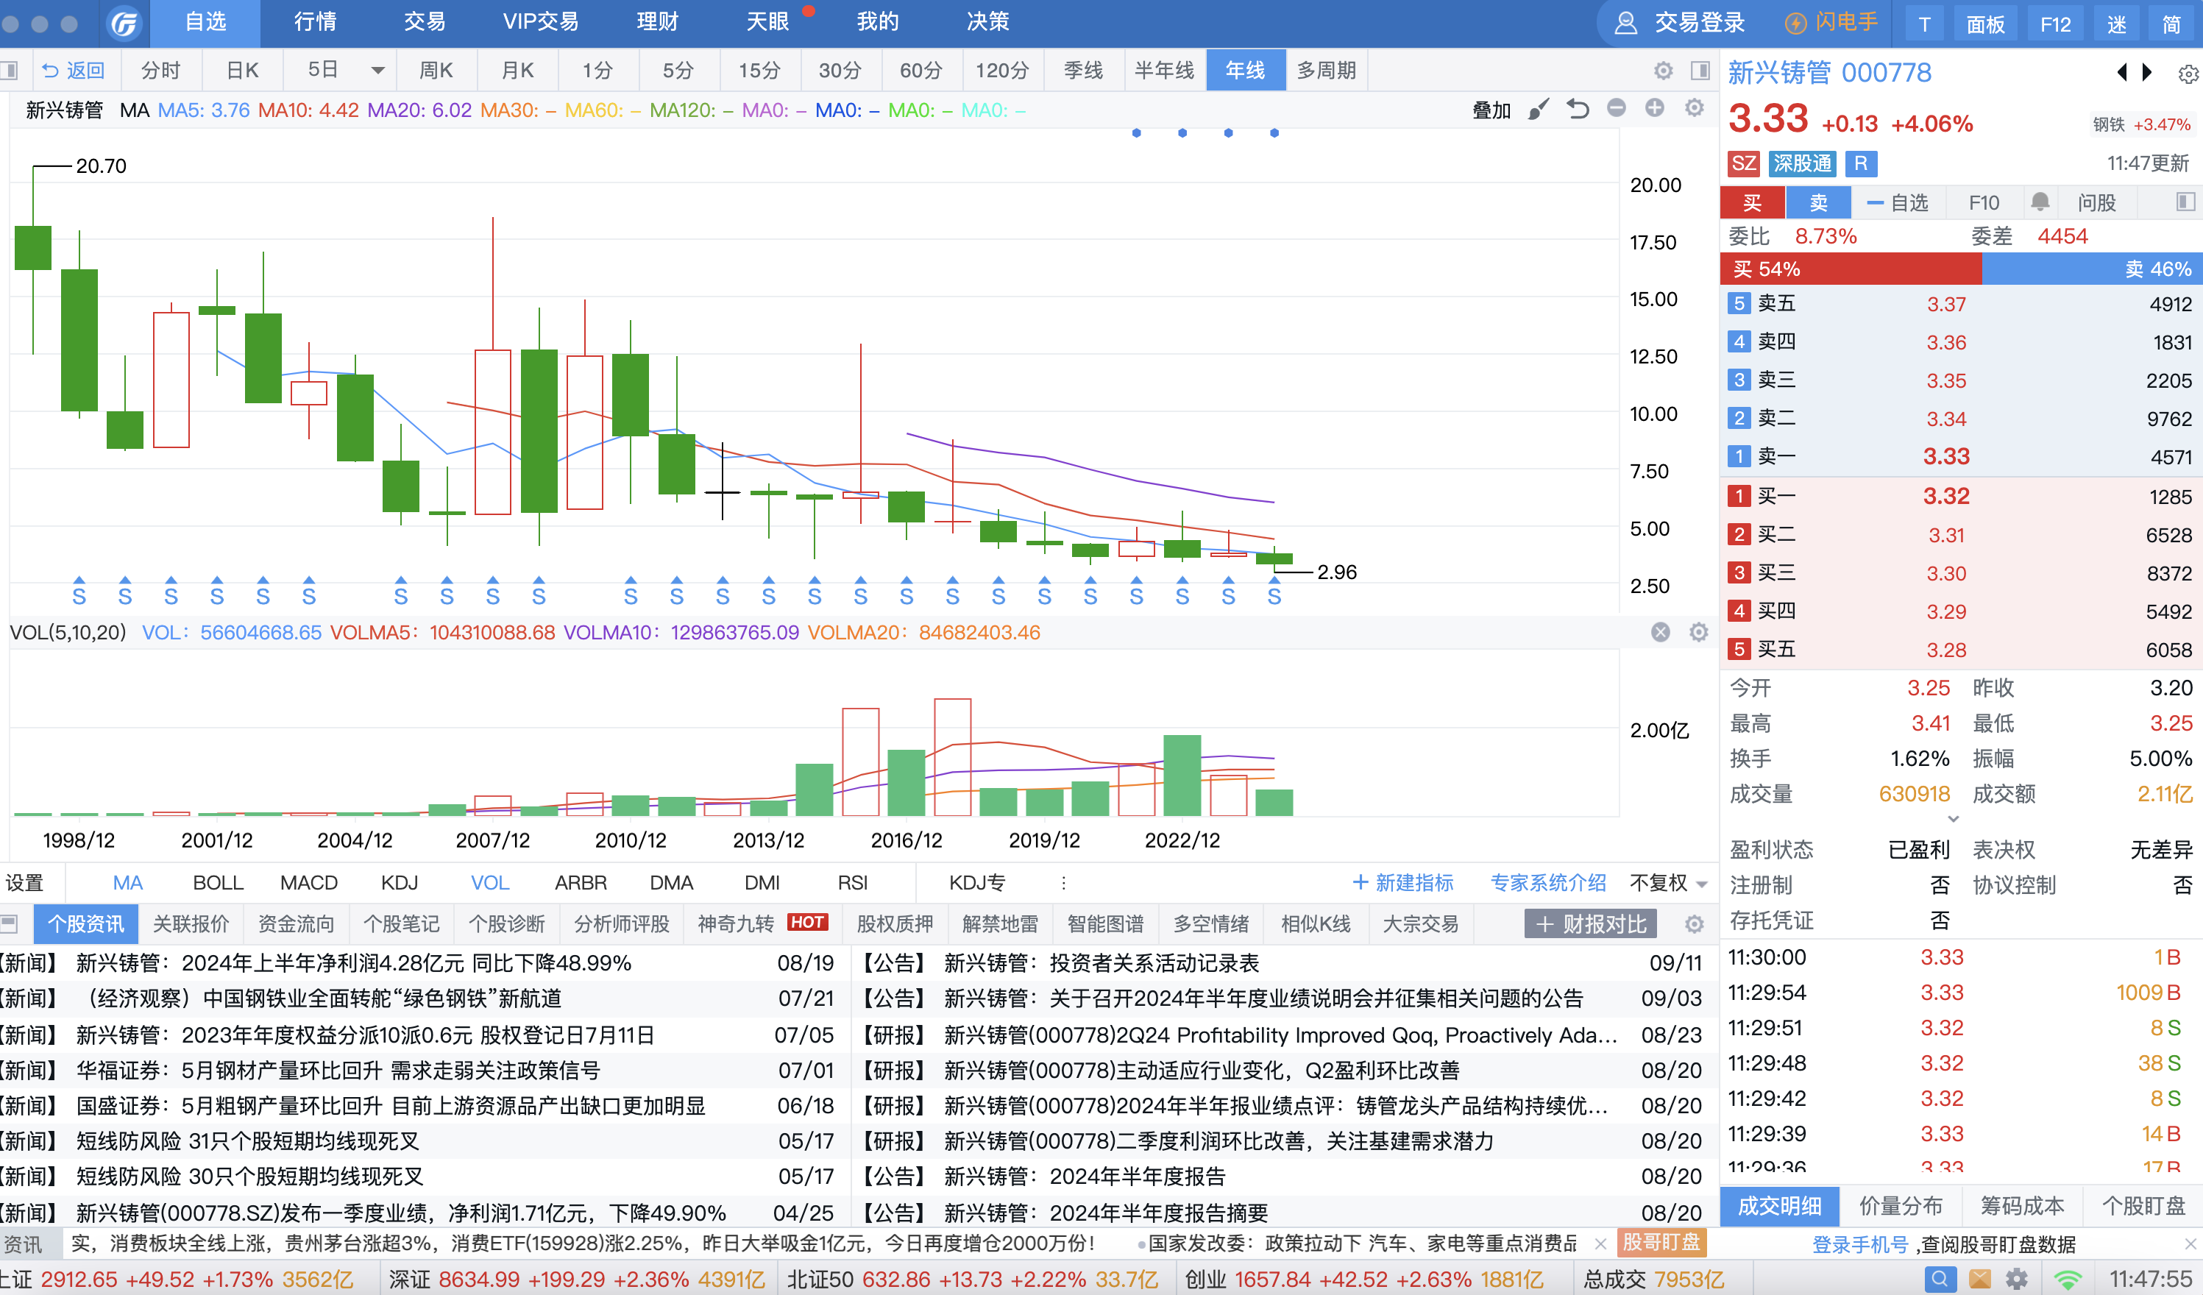Go to next stock with right arrow
The width and height of the screenshot is (2203, 1295).
coord(2148,73)
